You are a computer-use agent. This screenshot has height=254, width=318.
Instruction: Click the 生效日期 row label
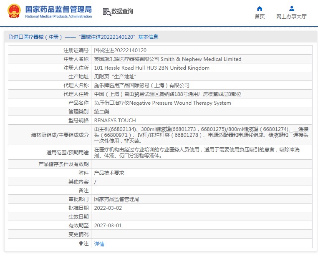tap(78, 217)
